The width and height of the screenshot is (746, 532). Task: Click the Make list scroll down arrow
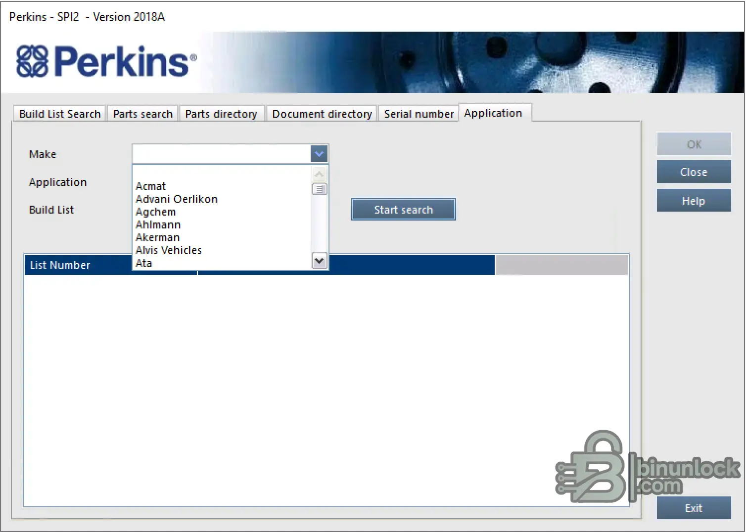[320, 261]
